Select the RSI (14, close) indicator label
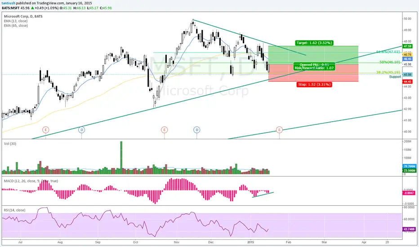The height and width of the screenshot is (247, 419). coord(14,210)
